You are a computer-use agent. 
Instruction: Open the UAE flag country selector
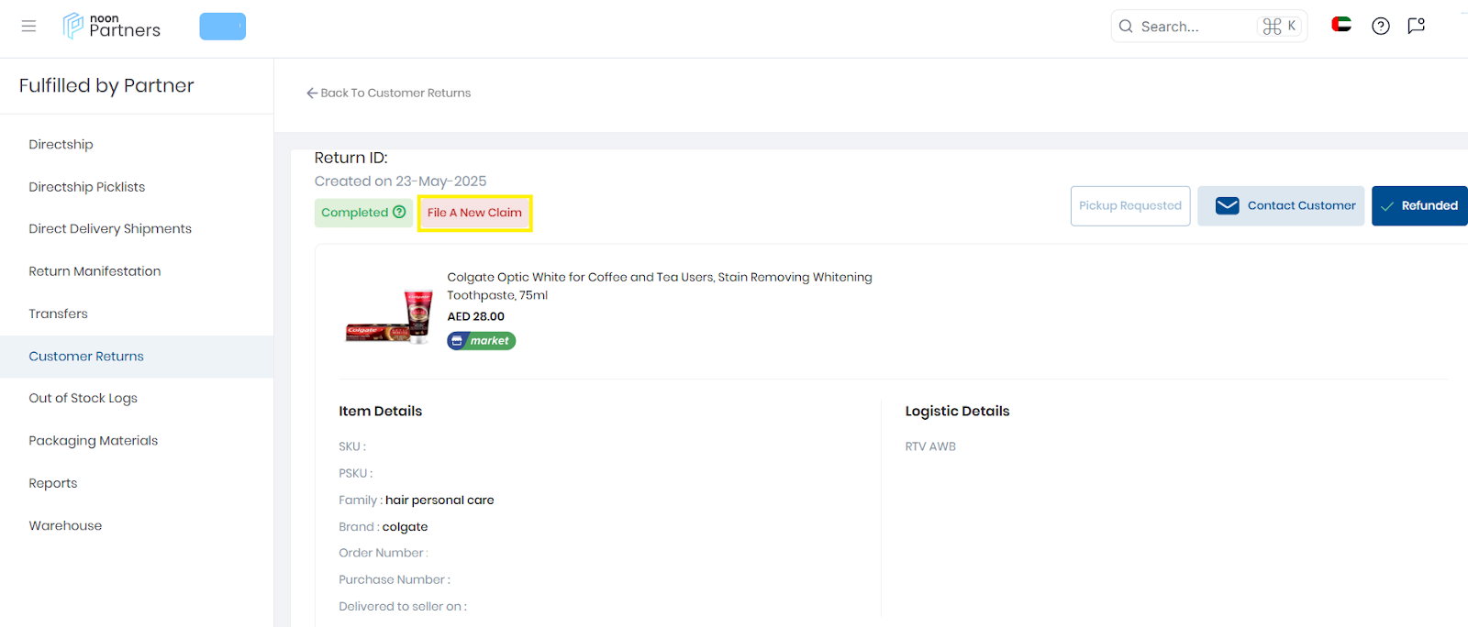[1341, 25]
